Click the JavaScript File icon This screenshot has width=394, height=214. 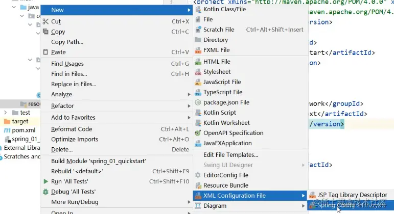198,82
